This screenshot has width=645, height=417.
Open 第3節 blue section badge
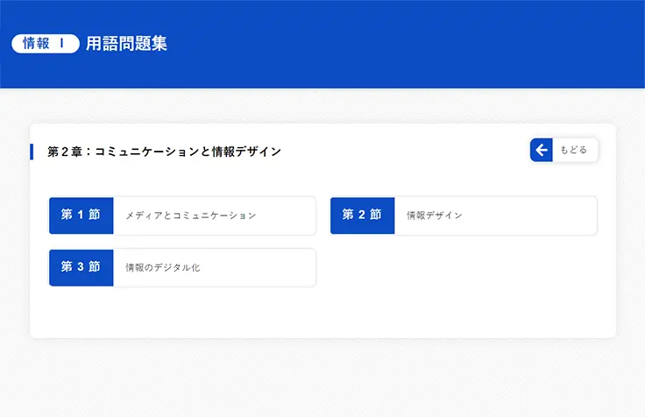(81, 267)
